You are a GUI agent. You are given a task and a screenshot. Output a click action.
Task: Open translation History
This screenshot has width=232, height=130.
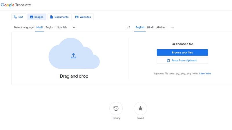point(116,109)
